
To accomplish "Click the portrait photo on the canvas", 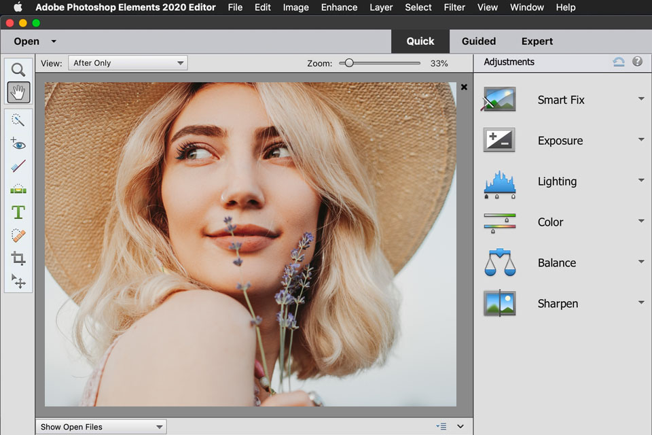I will coord(251,244).
